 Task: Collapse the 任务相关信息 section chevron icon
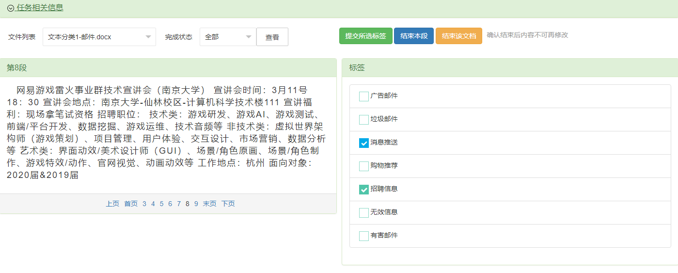click(11, 8)
